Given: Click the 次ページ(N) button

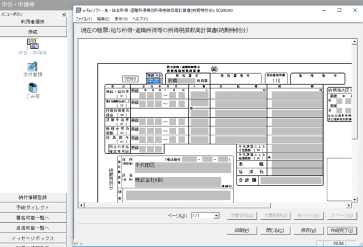Looking at the screenshot, I should click(x=342, y=216).
